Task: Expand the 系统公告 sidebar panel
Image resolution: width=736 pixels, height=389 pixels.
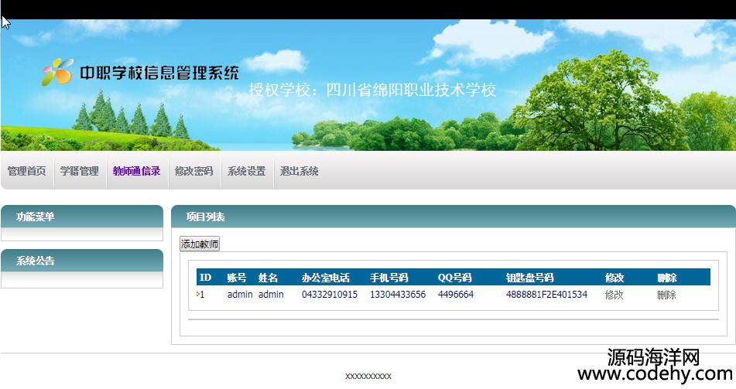Action: tap(36, 261)
